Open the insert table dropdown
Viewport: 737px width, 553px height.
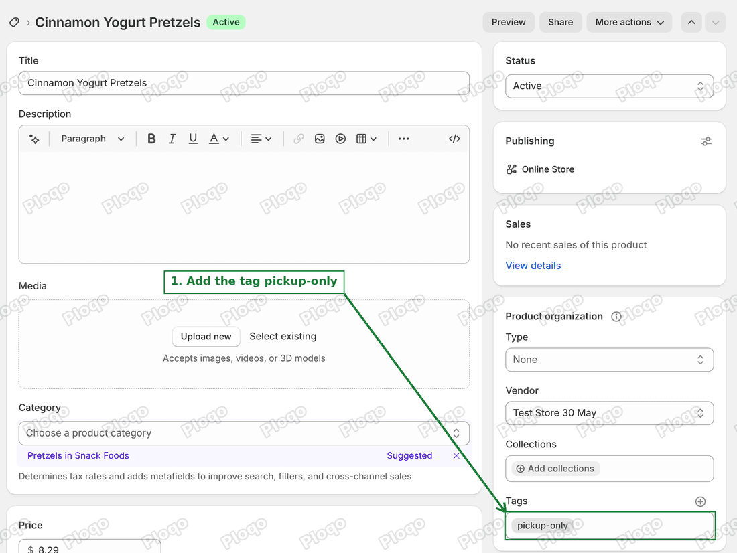(x=366, y=139)
